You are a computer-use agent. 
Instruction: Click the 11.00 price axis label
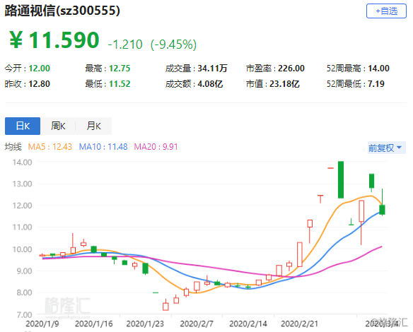22,227
